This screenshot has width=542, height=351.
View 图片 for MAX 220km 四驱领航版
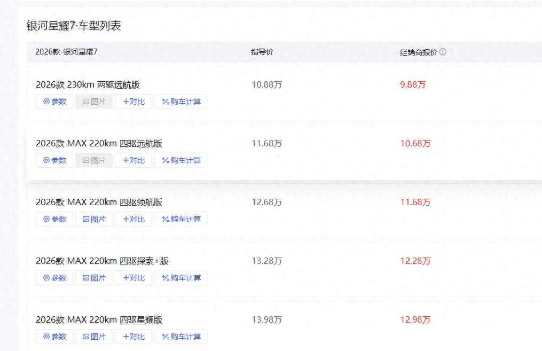(94, 219)
